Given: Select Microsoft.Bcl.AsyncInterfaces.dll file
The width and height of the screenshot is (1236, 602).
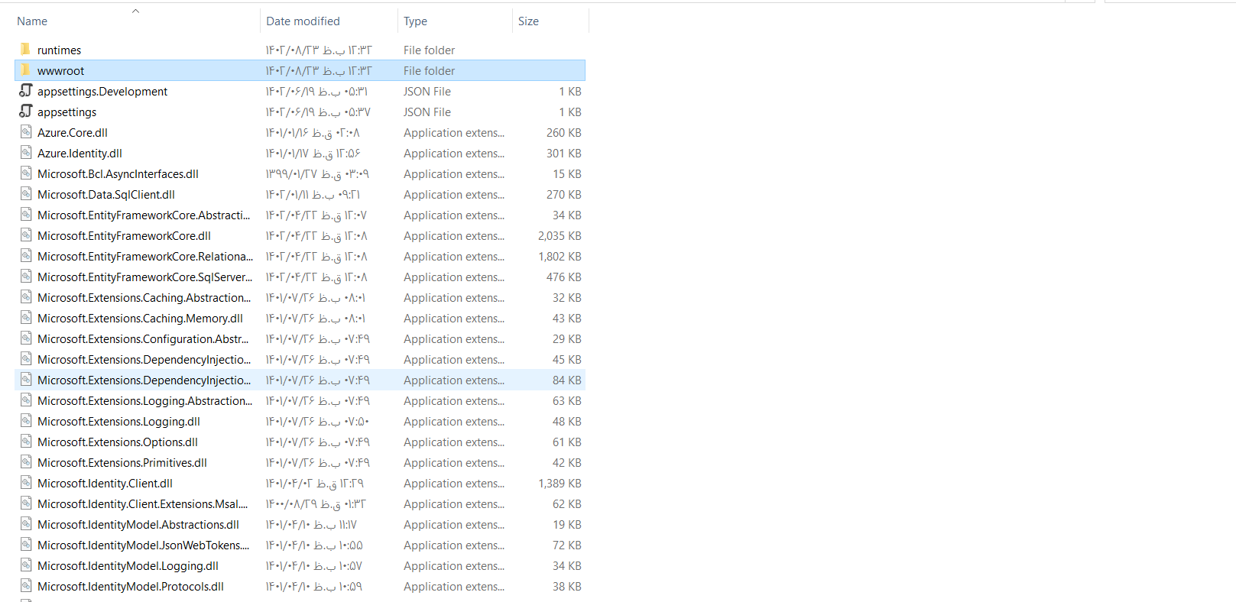Looking at the screenshot, I should [118, 174].
